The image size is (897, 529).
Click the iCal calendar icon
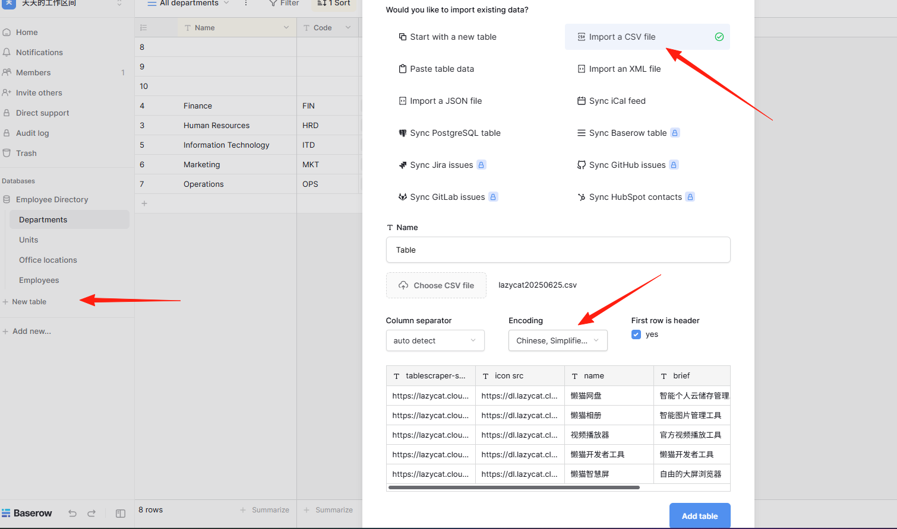pos(582,101)
